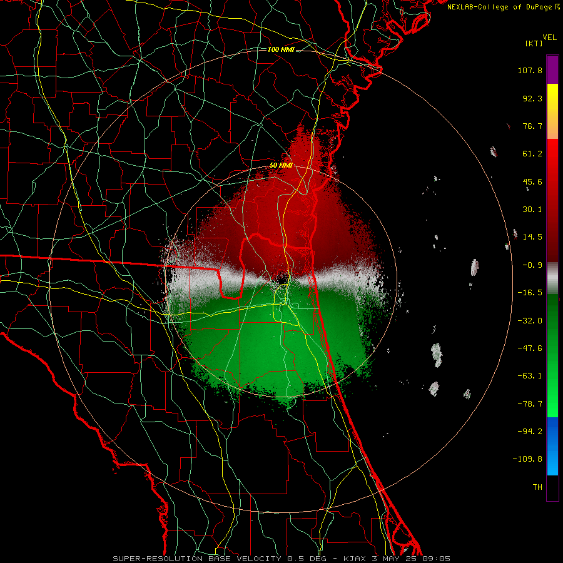Screen dimensions: 563x563
Task: Click the blue segment of the color bar
Action: click(x=552, y=446)
